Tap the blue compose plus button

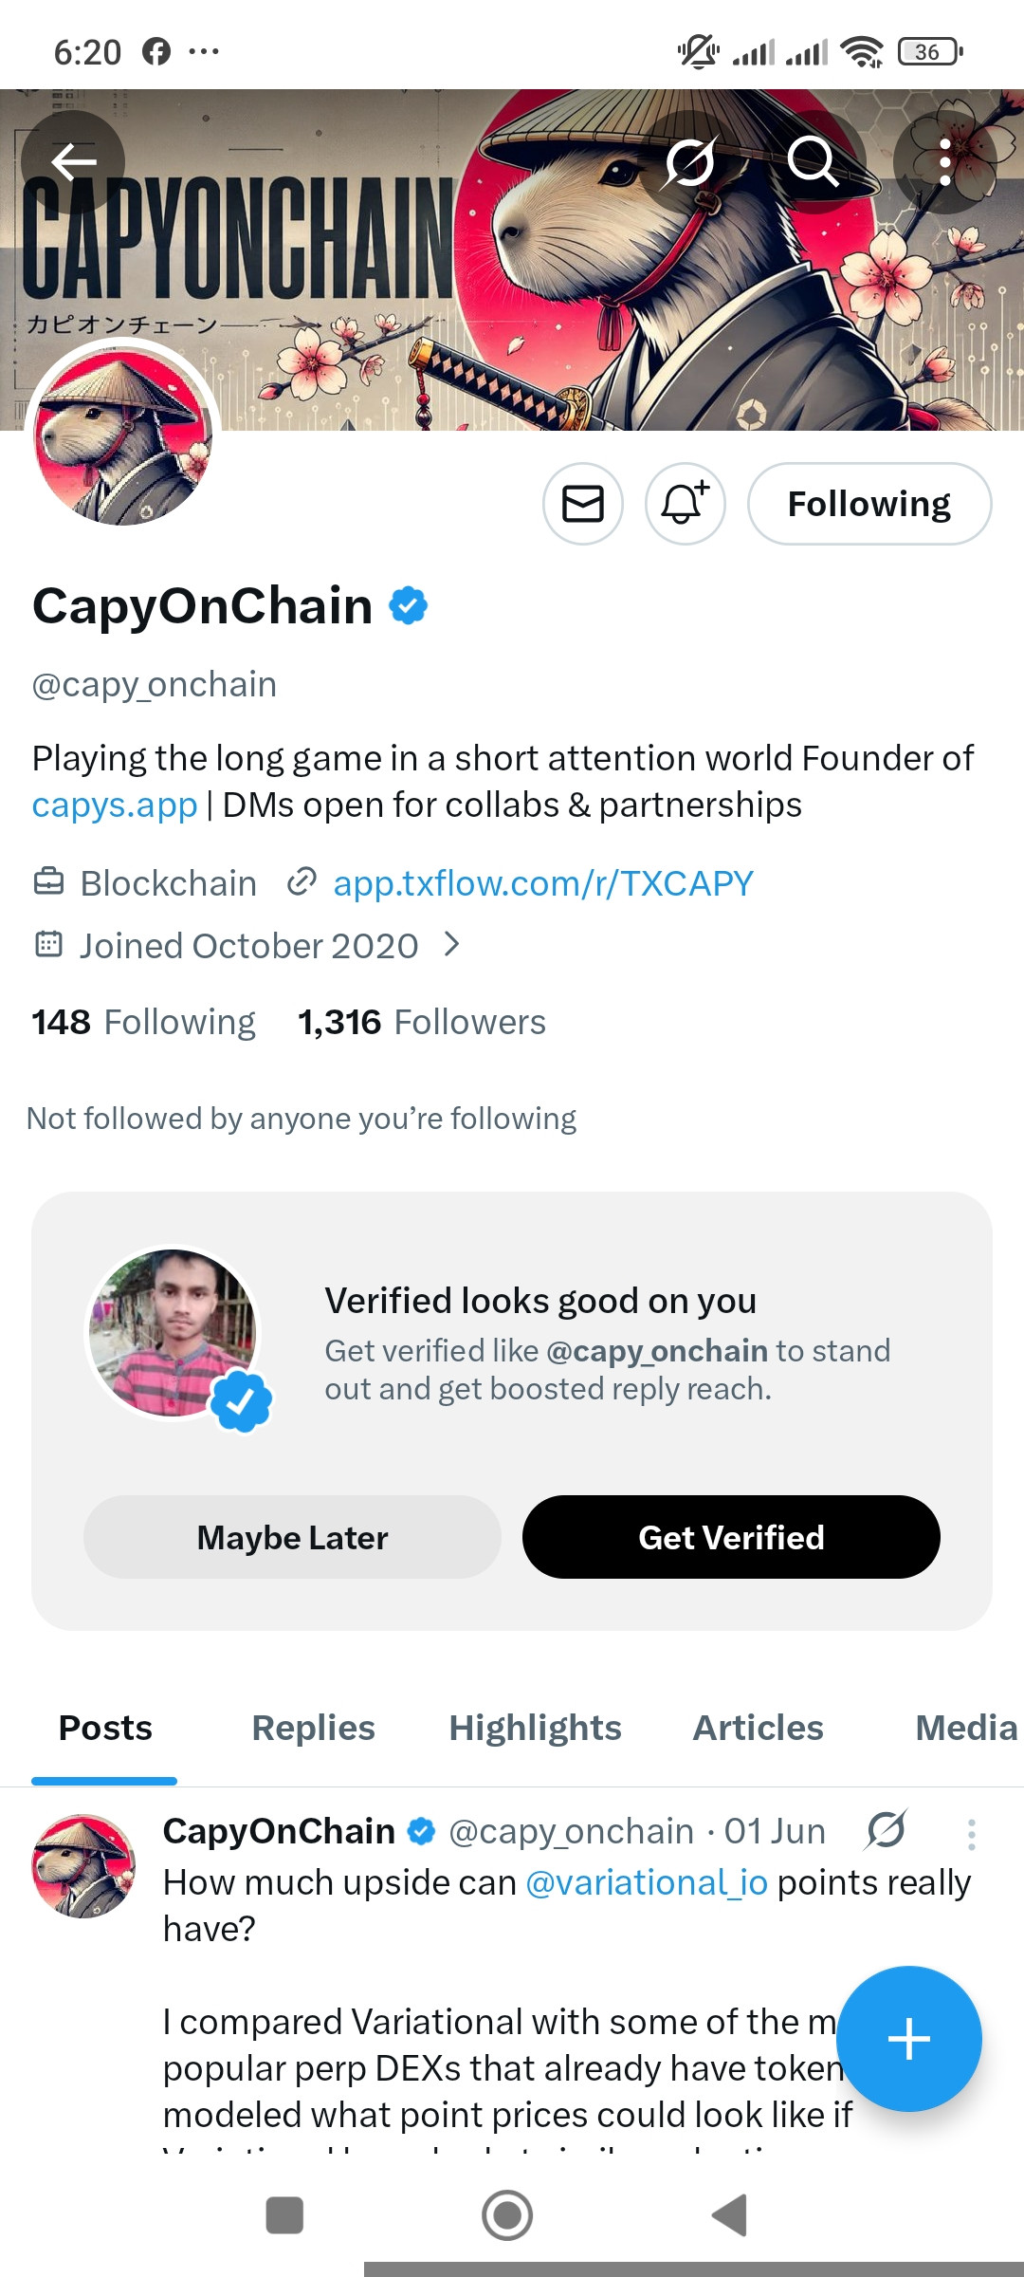[909, 2039]
